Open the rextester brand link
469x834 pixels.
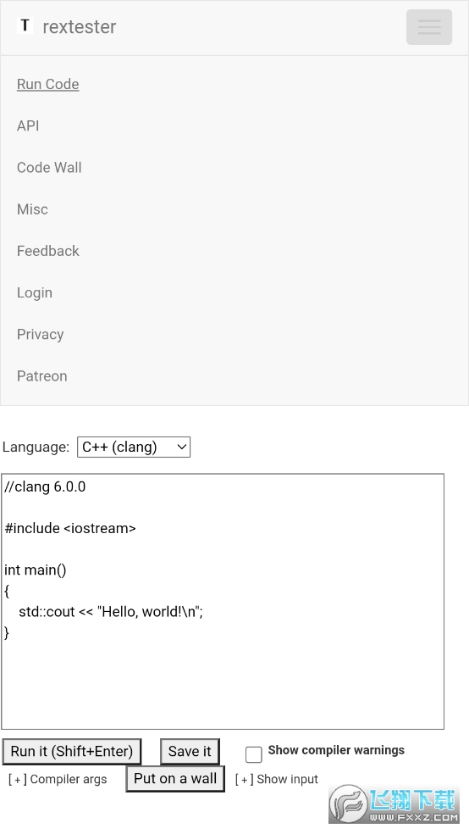tap(79, 26)
